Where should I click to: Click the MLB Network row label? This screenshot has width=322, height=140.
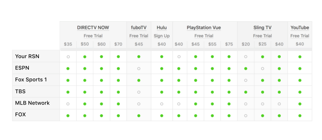coord(32,103)
